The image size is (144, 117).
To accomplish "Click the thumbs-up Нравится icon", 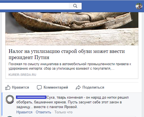I will [x=8, y=87].
